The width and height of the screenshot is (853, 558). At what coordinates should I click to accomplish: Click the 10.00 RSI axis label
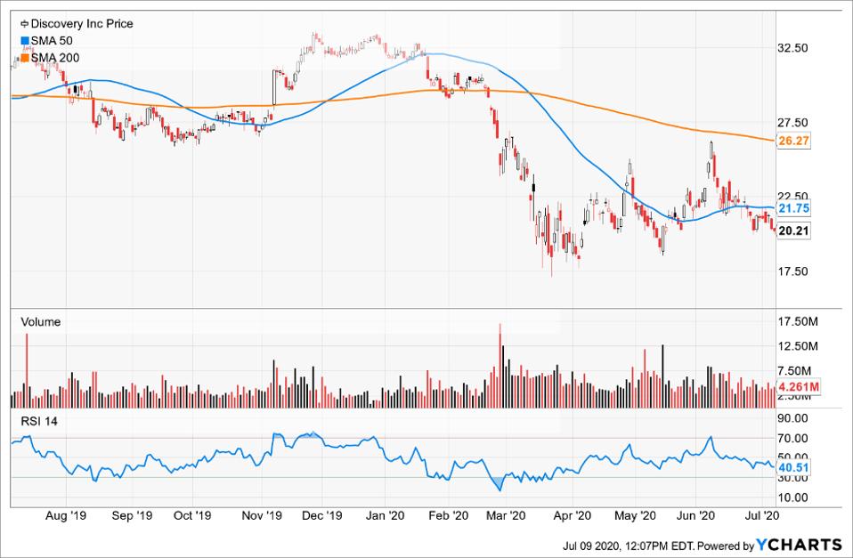click(x=793, y=497)
